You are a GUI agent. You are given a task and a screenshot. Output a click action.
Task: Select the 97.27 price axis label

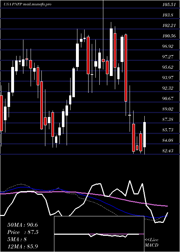[x=168, y=57]
